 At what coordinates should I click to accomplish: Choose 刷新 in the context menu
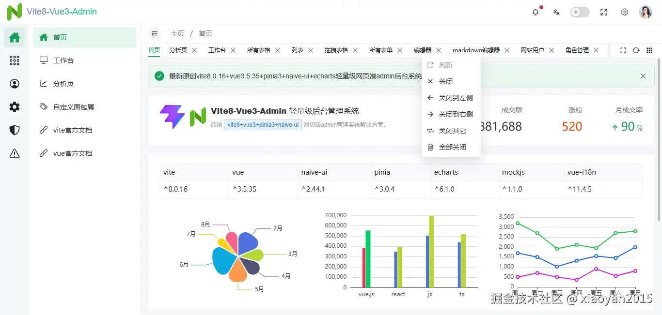[x=451, y=65]
